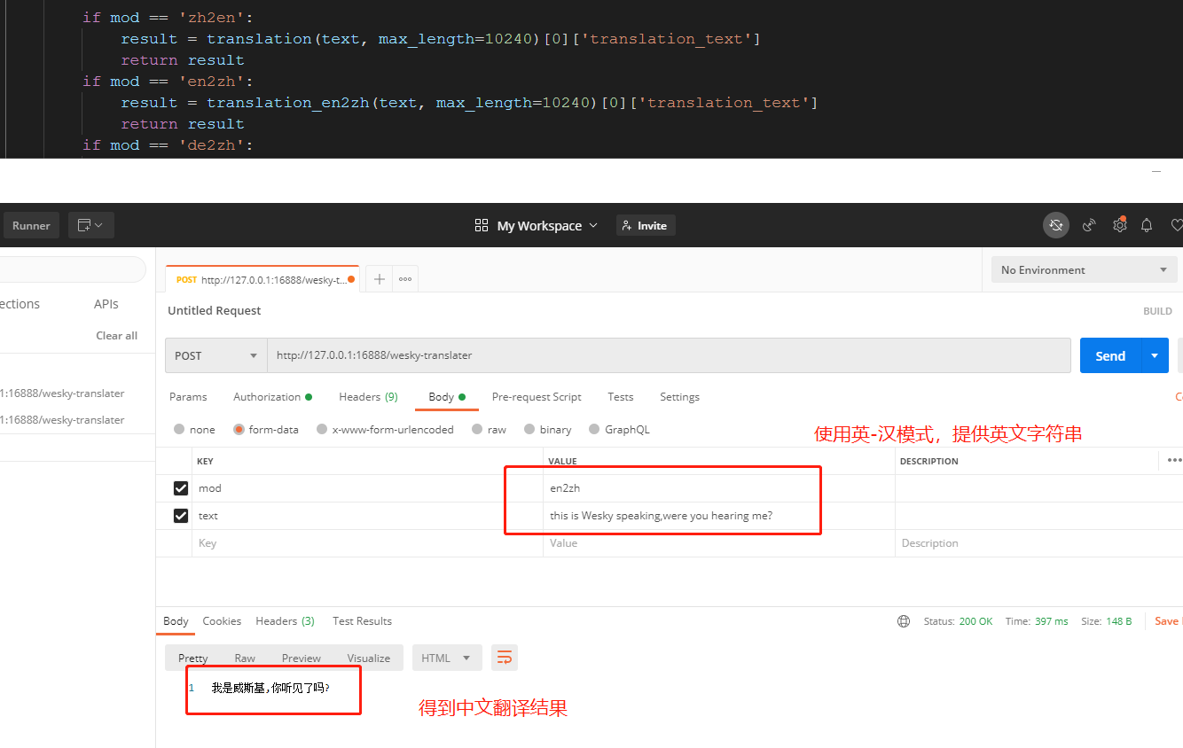1183x748 pixels.
Task: Open the first wesky-translater history entry
Action: click(62, 393)
